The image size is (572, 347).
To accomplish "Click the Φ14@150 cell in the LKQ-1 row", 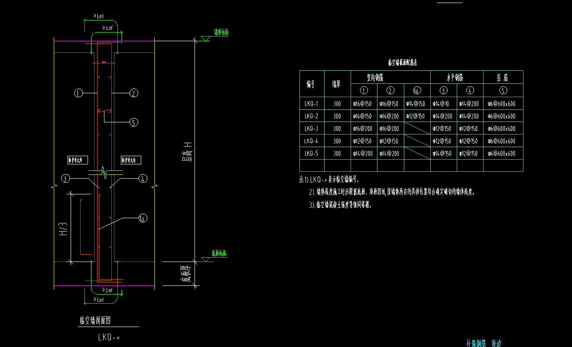I will (x=417, y=104).
